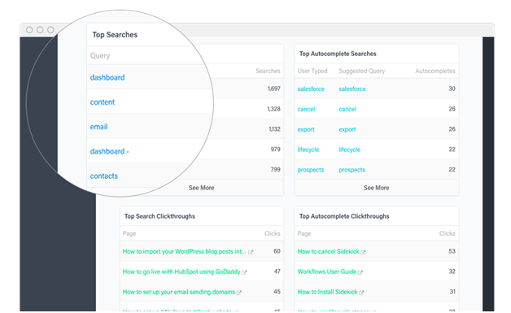This screenshot has width=511, height=313.
Task: Select the 1,328 searches count
Action: click(x=273, y=109)
